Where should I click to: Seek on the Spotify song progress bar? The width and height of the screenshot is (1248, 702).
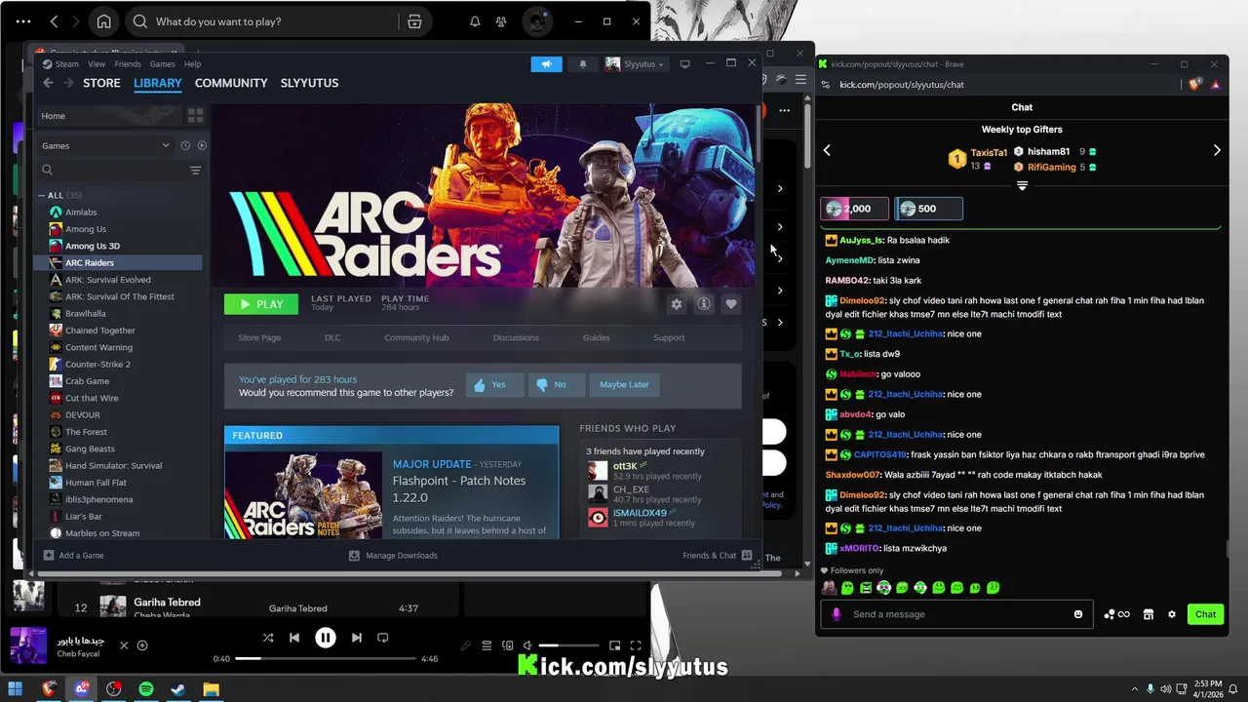coord(326,659)
